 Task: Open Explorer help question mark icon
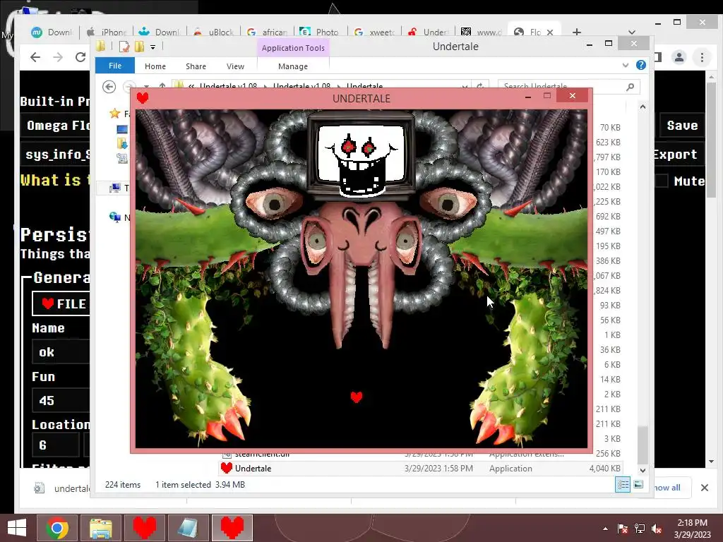point(641,65)
